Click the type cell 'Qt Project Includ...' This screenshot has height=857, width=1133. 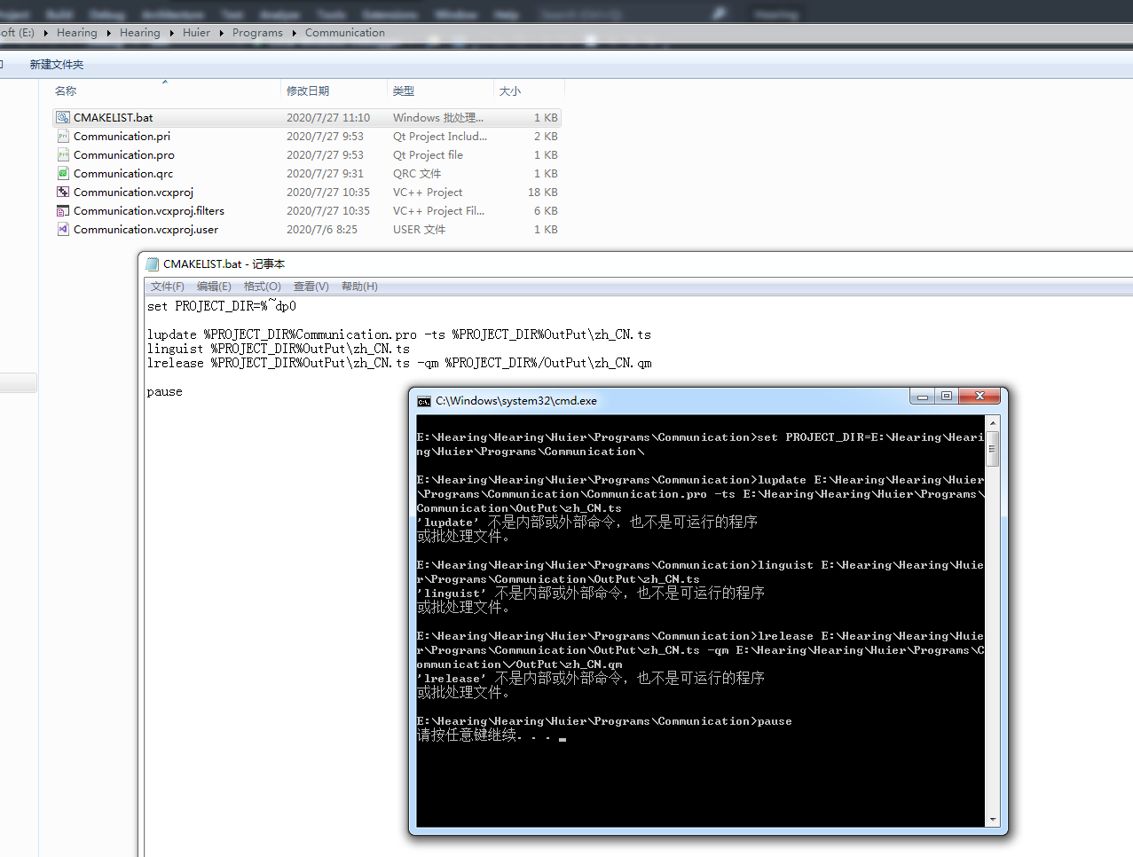pyautogui.click(x=440, y=136)
